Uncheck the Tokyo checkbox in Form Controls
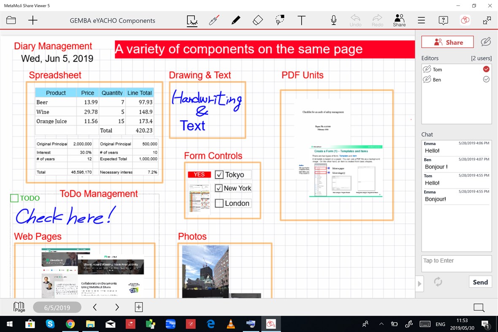Viewport: 498px width, 332px height. [219, 174]
